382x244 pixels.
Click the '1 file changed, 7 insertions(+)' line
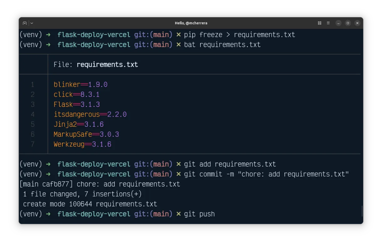[x=82, y=194]
